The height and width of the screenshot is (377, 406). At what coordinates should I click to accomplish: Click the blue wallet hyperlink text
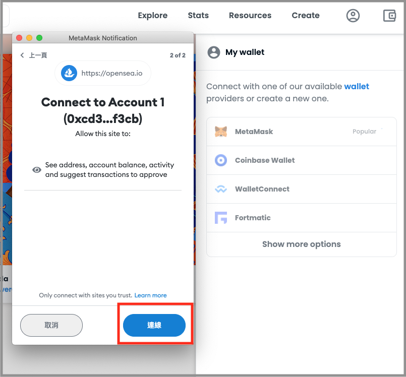click(356, 86)
